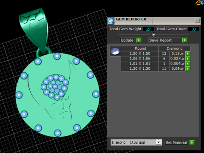Screen dimensions: 204x153
Task: Click the Set Material button
Action: [176, 142]
